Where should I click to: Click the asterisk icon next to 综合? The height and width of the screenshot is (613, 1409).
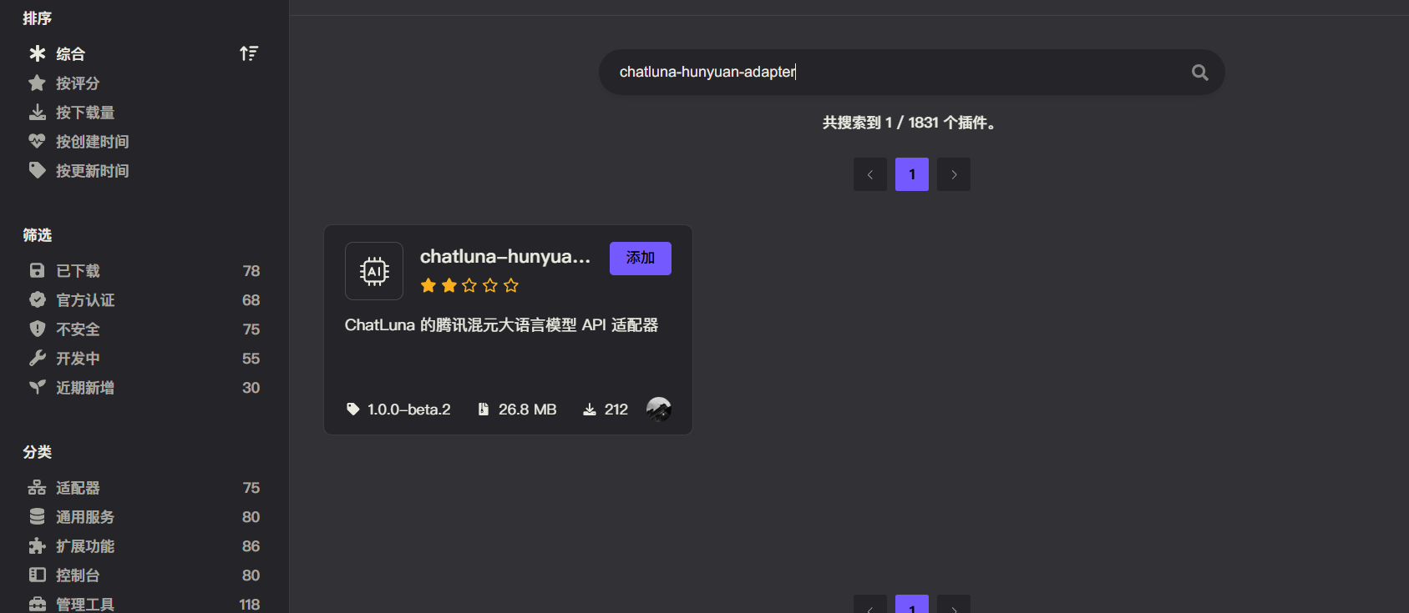pos(38,54)
